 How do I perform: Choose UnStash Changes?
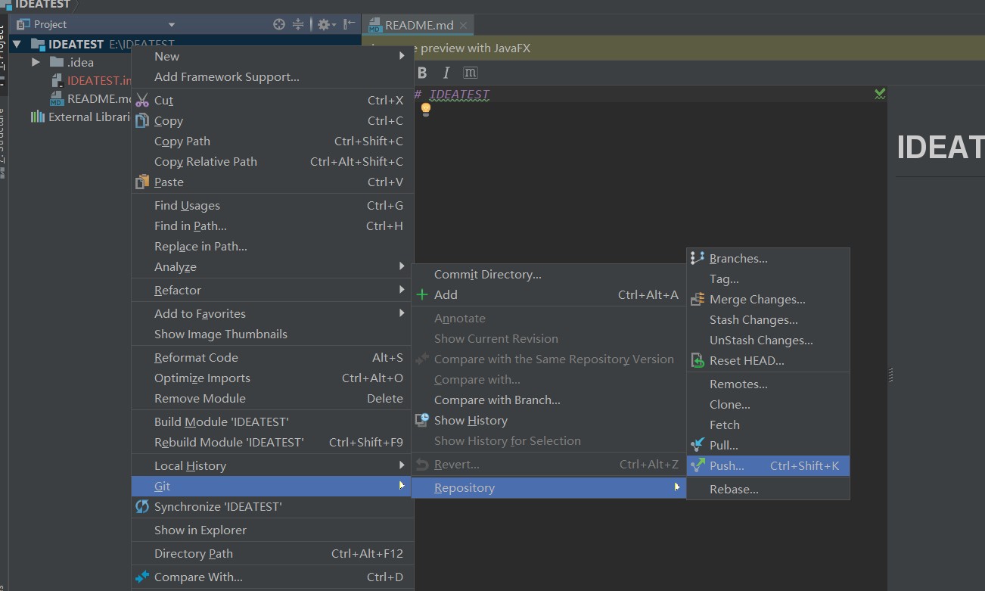(x=769, y=340)
